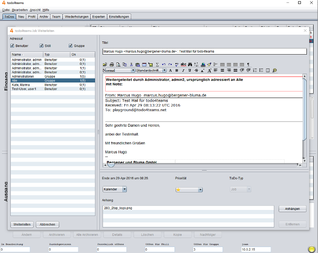
Task: Click the abc spell check icon
Action: click(x=183, y=65)
